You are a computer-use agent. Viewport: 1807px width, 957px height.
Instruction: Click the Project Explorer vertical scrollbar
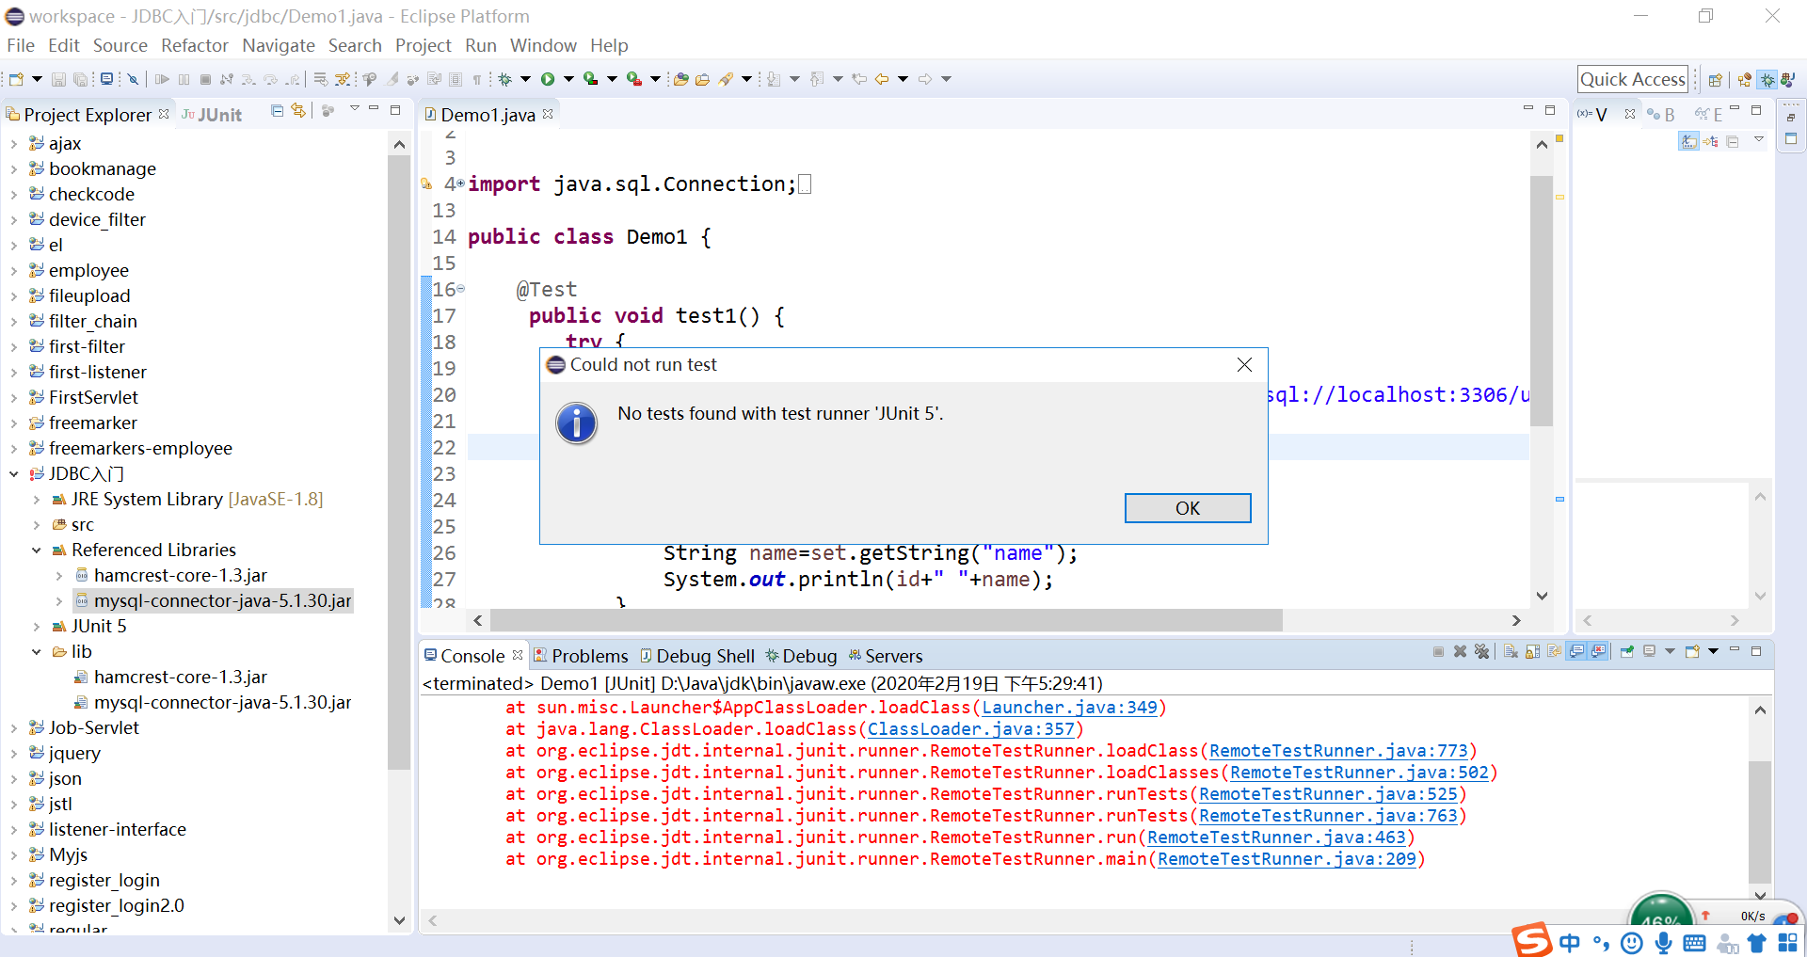click(x=399, y=461)
